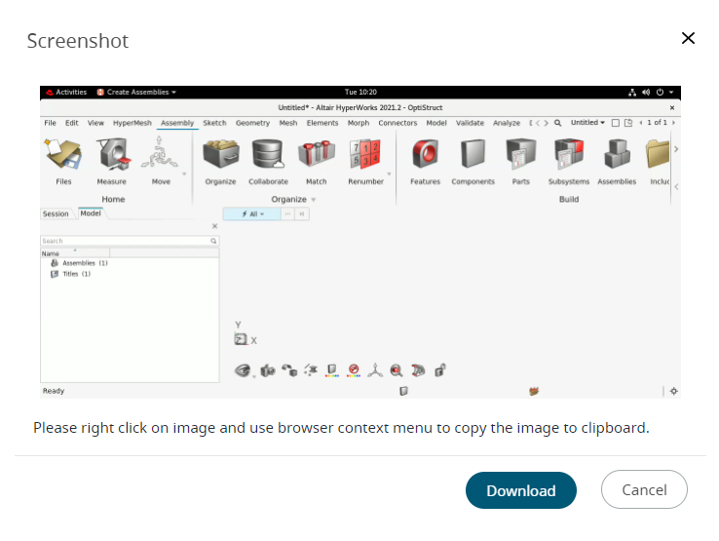Click the embedded HyperWorks screenshot image
This screenshot has width=719, height=541.
tap(359, 242)
